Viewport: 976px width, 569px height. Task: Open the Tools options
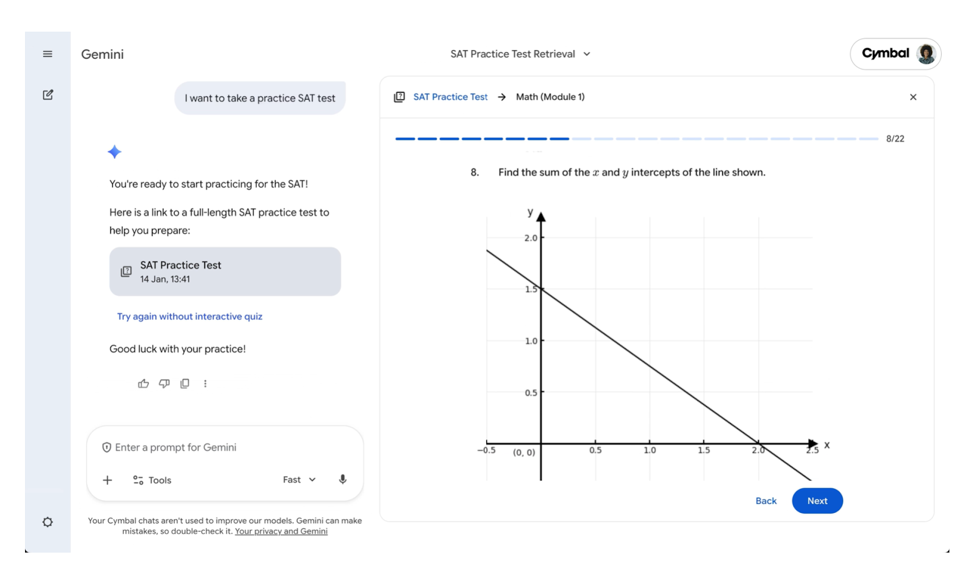coord(152,480)
